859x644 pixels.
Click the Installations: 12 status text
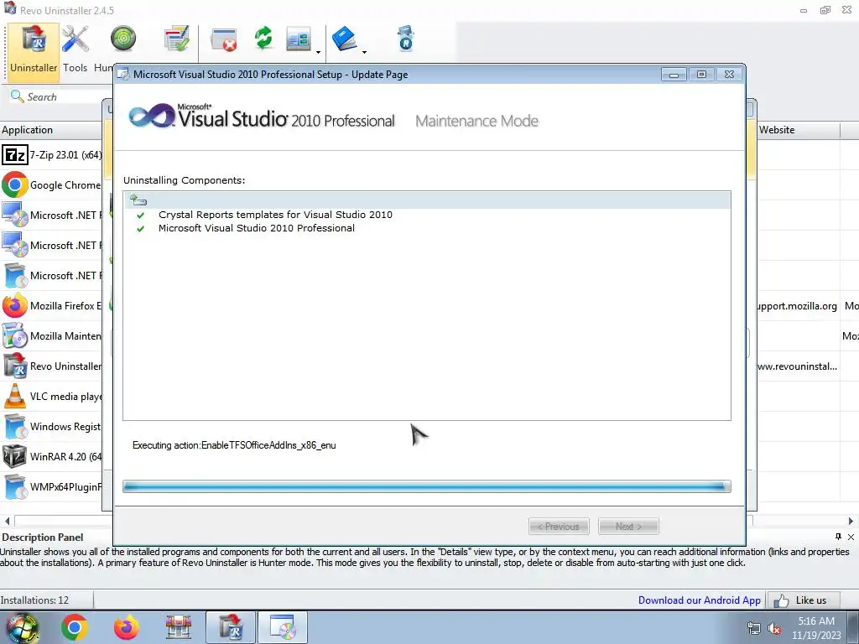point(34,600)
